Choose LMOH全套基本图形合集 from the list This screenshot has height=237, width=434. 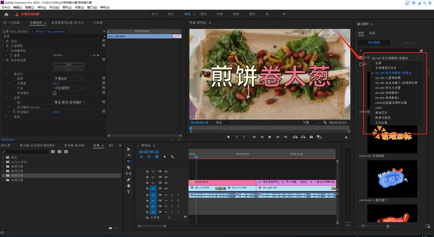pyautogui.click(x=391, y=103)
